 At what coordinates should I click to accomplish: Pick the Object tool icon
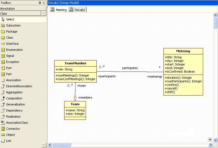click(x=3, y=135)
